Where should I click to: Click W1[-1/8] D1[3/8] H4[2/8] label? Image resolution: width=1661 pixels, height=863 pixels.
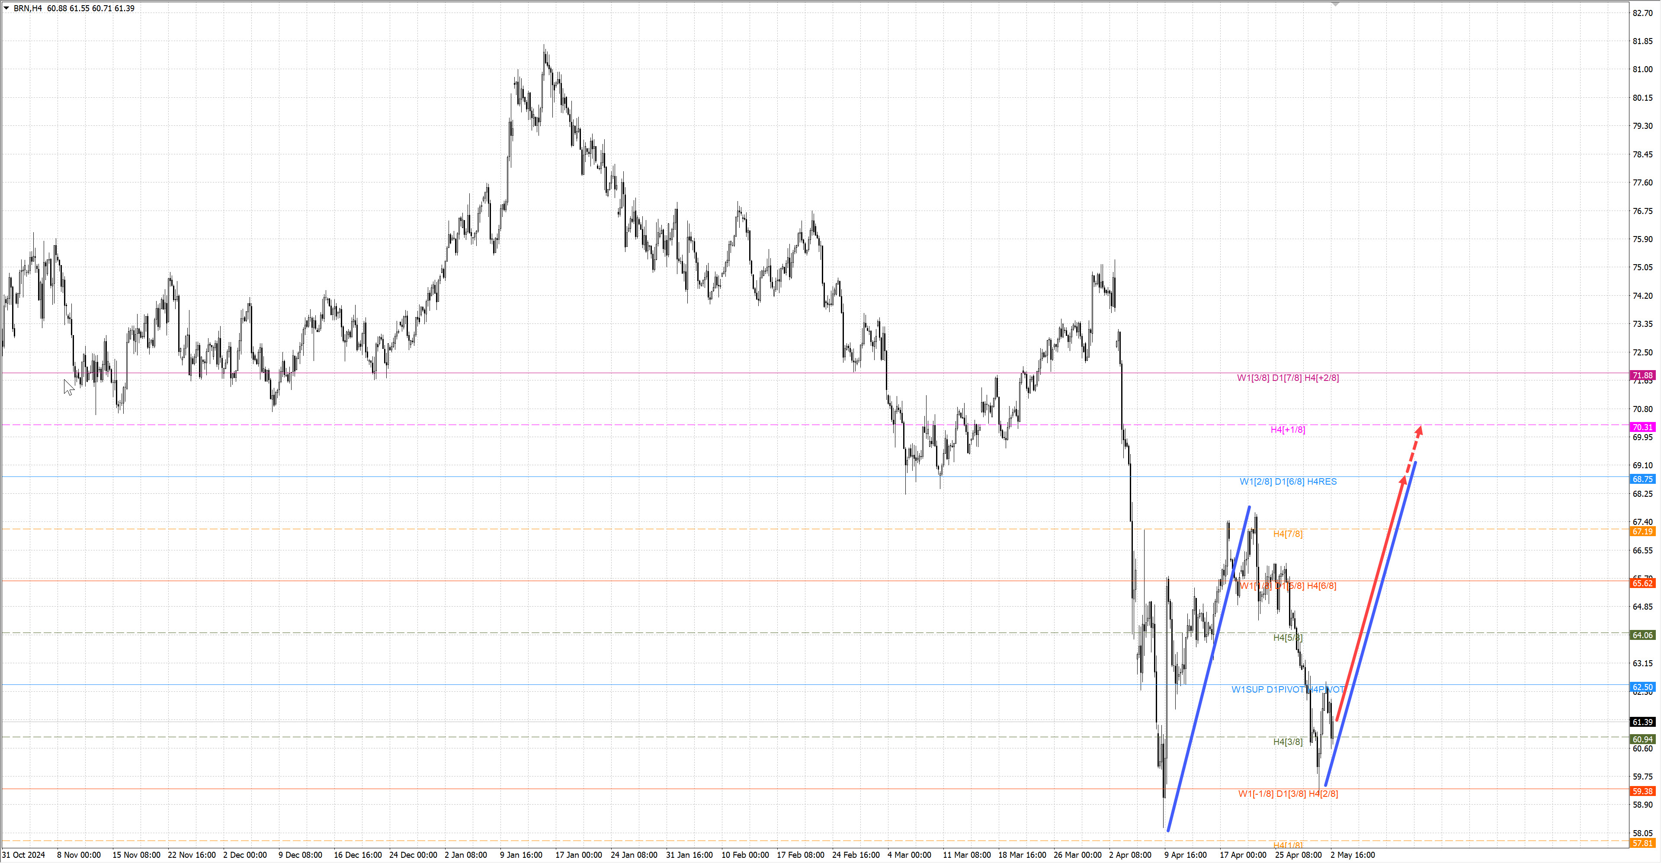click(1288, 793)
